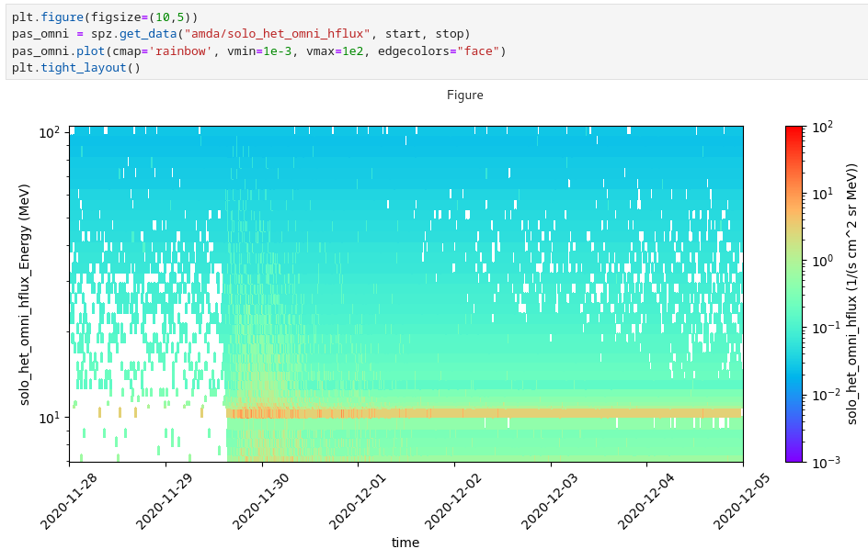Click the "time" x-axis label

pyautogui.click(x=405, y=543)
